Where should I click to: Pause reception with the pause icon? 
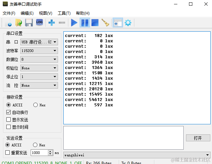(85, 23)
